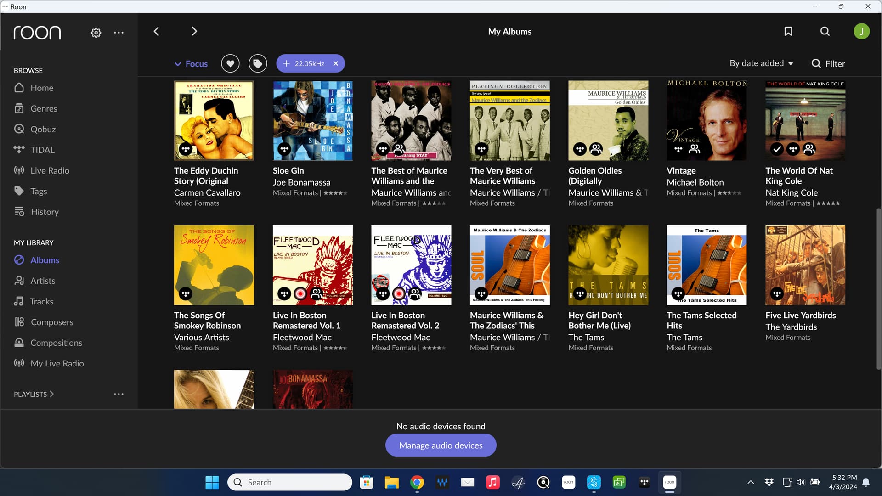Image resolution: width=882 pixels, height=496 pixels.
Task: Remove the 22.05kHz focus filter
Action: (x=336, y=63)
